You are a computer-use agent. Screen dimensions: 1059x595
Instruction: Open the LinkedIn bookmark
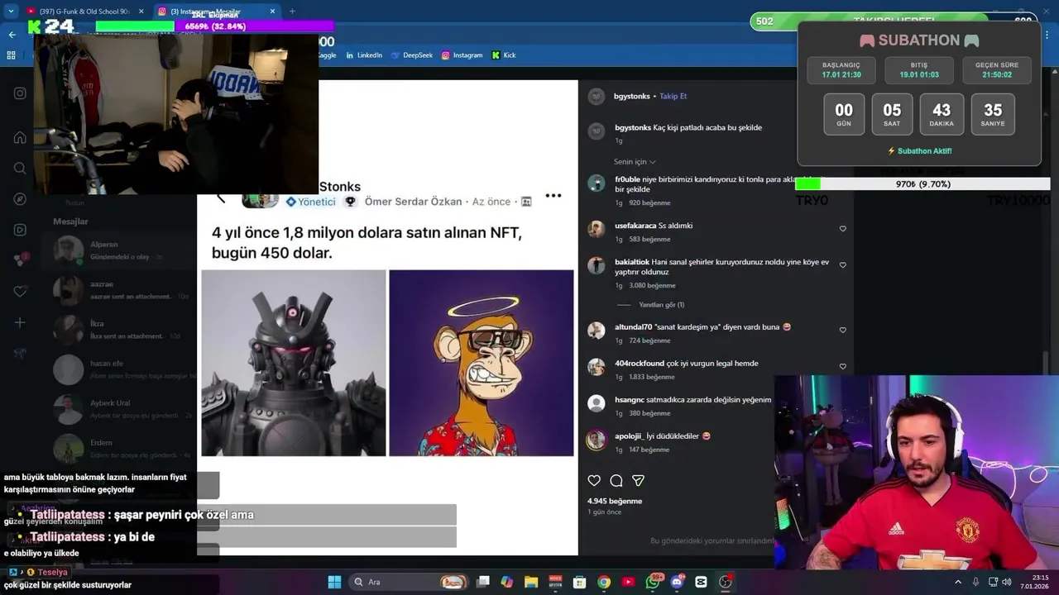coord(364,55)
